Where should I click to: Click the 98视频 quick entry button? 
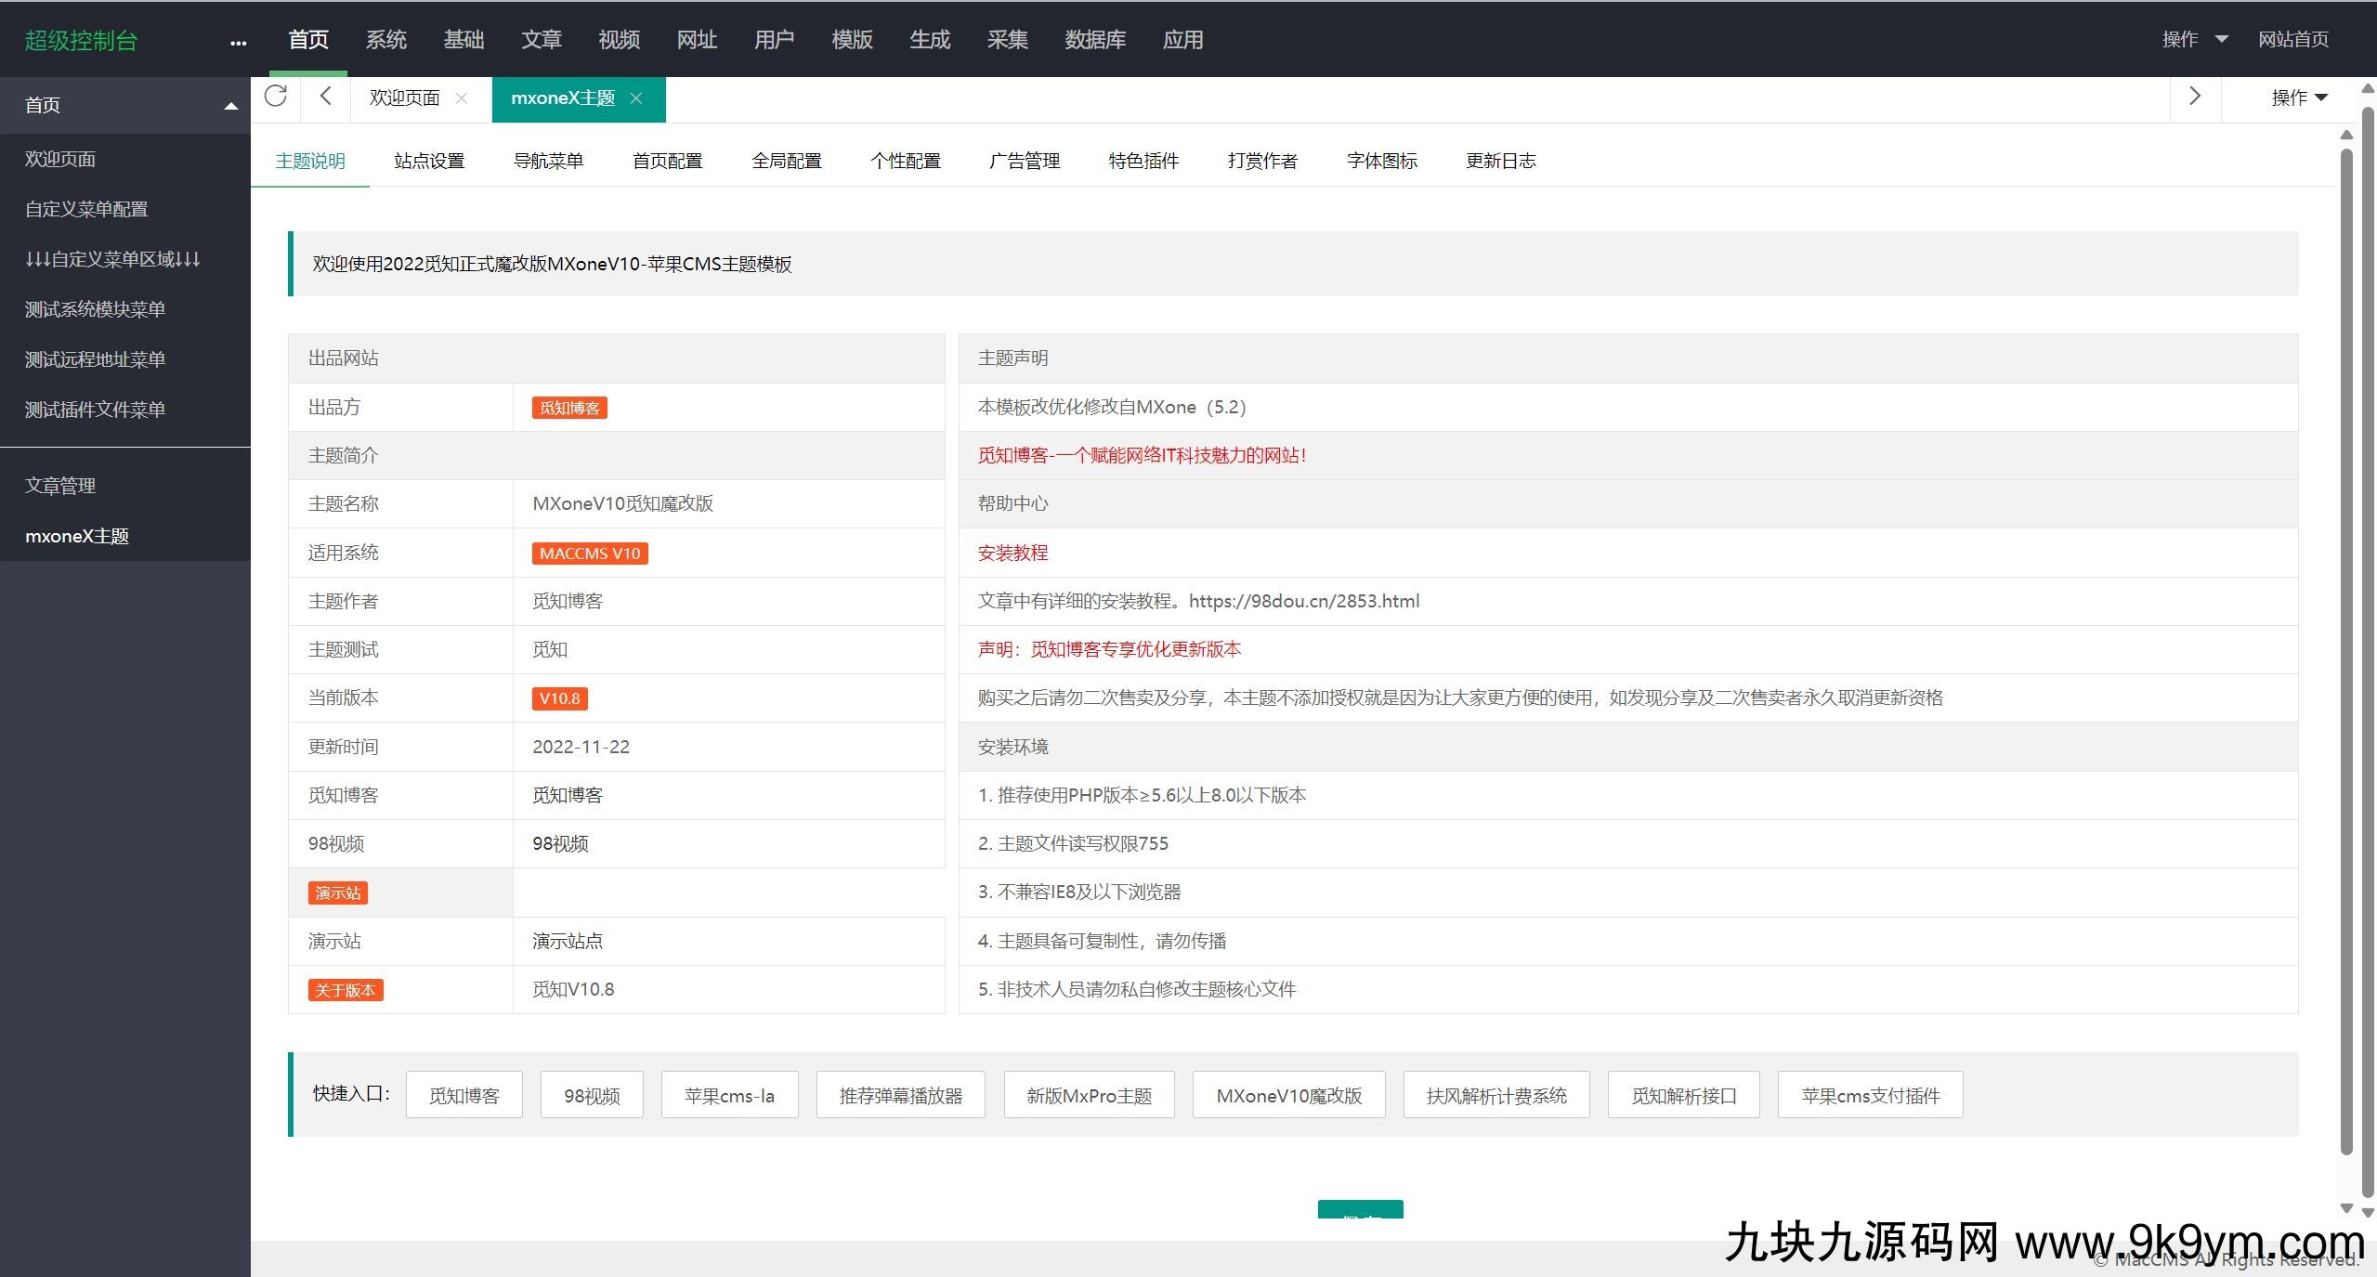click(x=591, y=1095)
